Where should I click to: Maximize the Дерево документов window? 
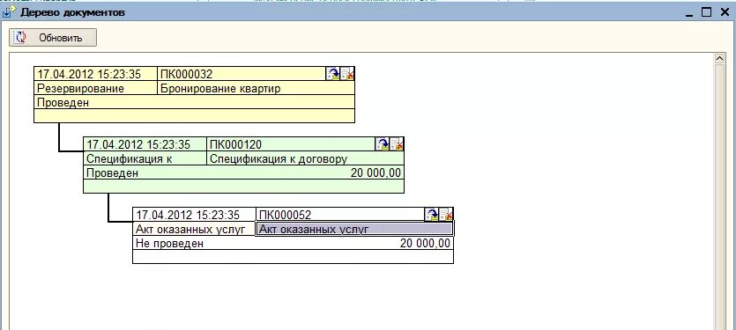(706, 12)
